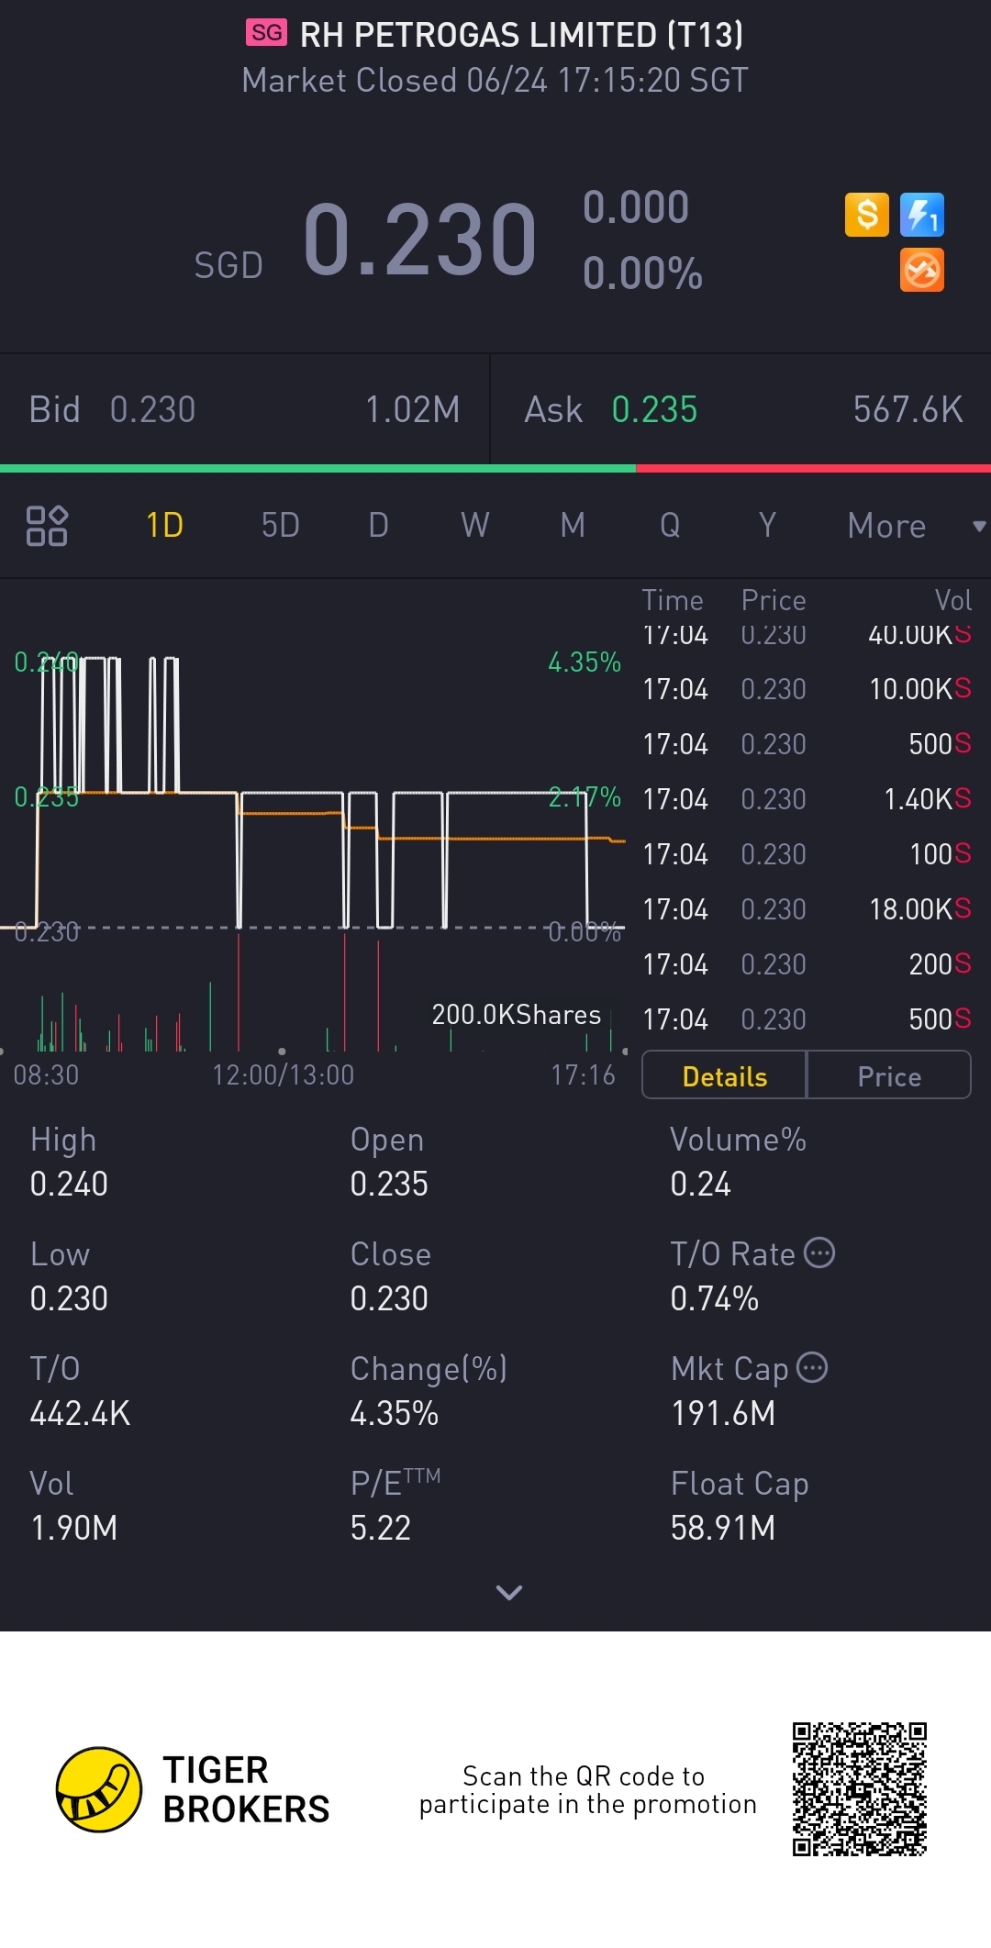Switch to the Details toggle
The width and height of the screenshot is (991, 1948).
724,1075
